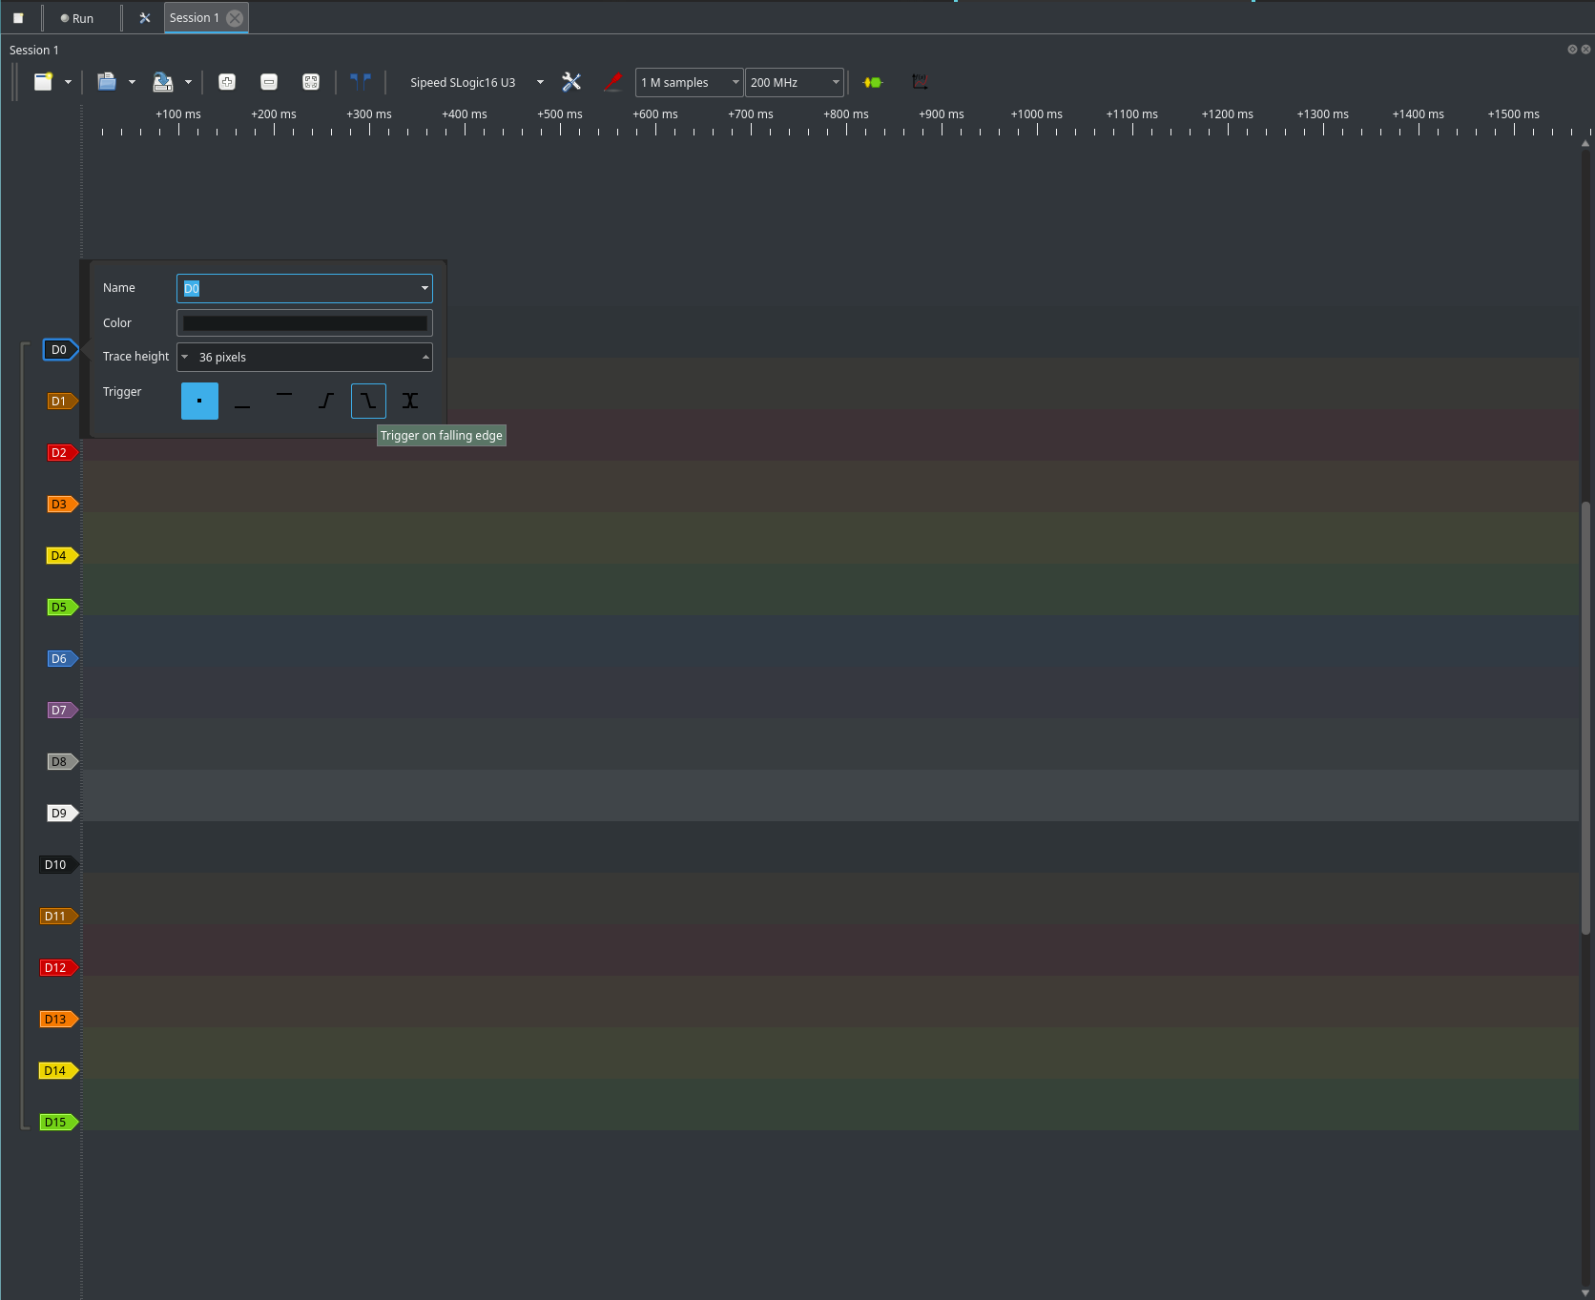Click the add protocol decoder icon

(872, 82)
